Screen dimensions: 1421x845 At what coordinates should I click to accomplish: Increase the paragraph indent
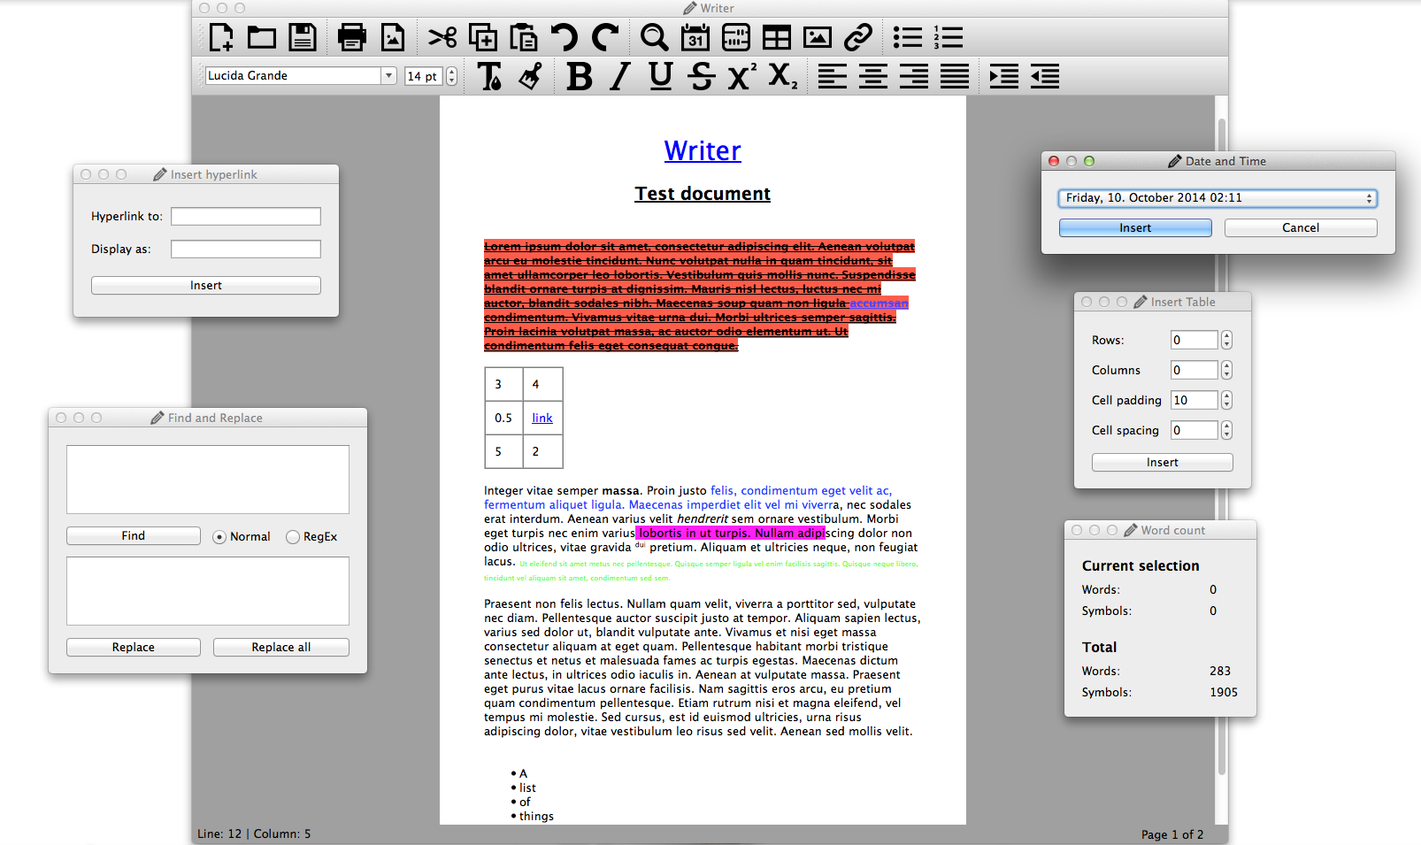coord(1004,76)
